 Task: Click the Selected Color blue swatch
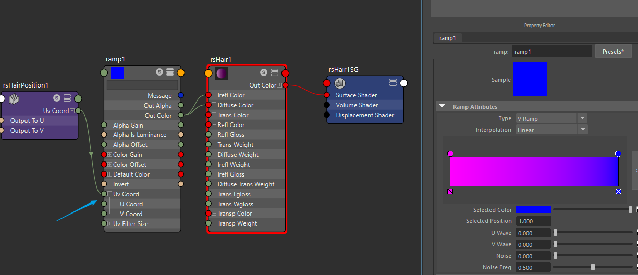(x=533, y=209)
